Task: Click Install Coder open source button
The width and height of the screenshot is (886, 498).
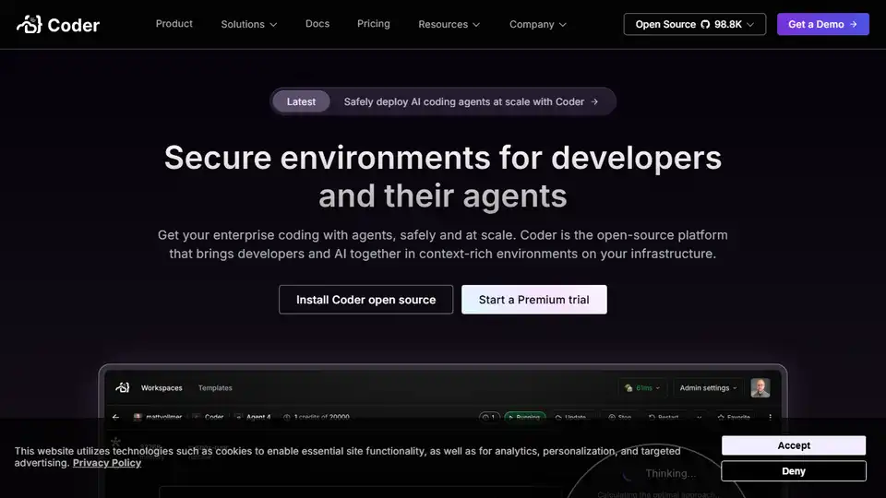Action: pos(365,300)
